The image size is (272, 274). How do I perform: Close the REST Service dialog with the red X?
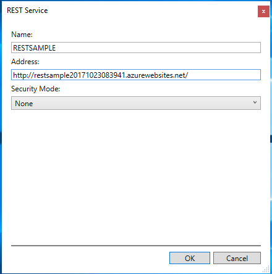(x=263, y=11)
